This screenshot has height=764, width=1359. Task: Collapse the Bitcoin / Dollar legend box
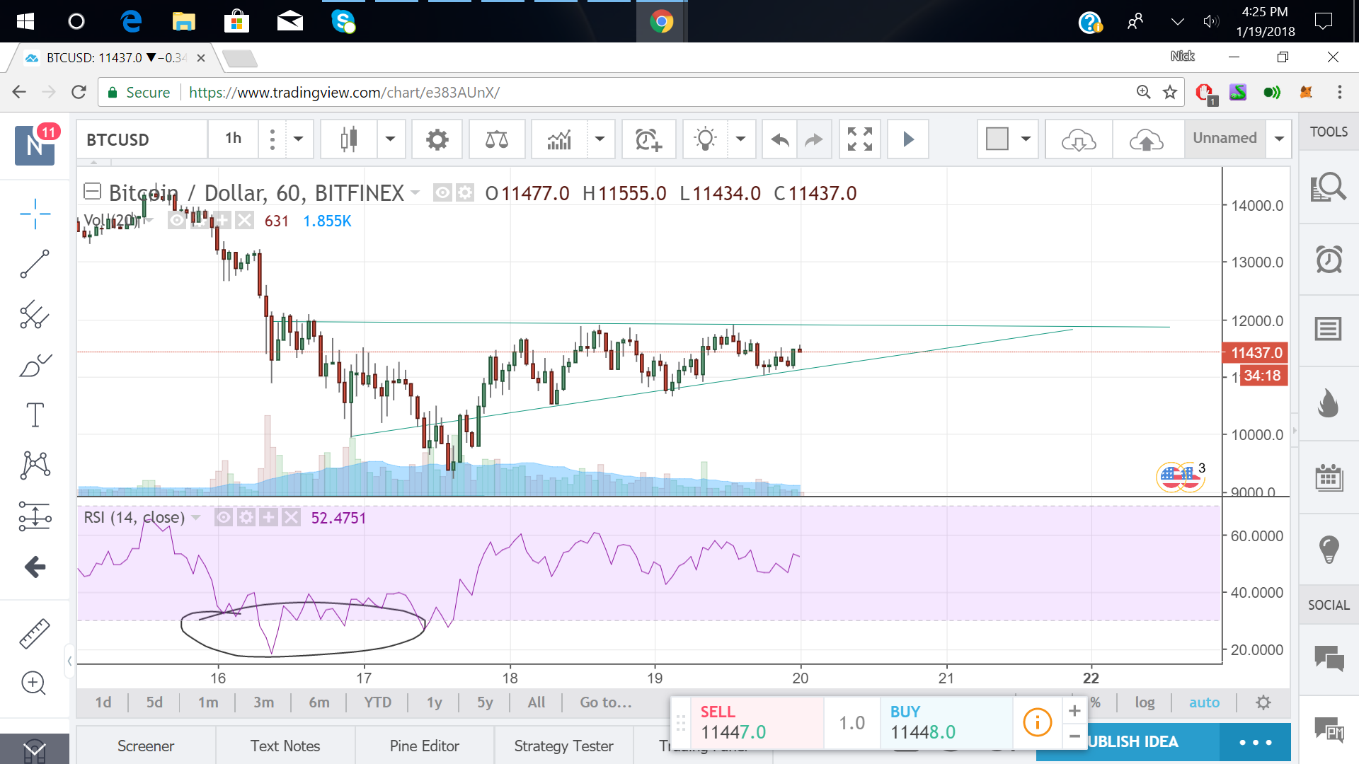pyautogui.click(x=92, y=191)
